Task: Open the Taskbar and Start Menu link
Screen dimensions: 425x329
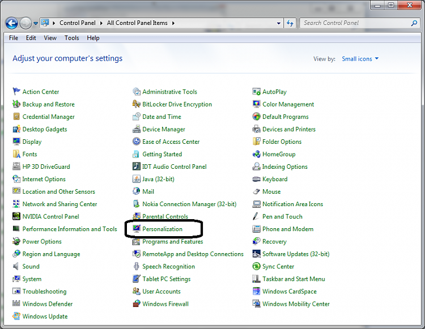Action: [x=294, y=279]
